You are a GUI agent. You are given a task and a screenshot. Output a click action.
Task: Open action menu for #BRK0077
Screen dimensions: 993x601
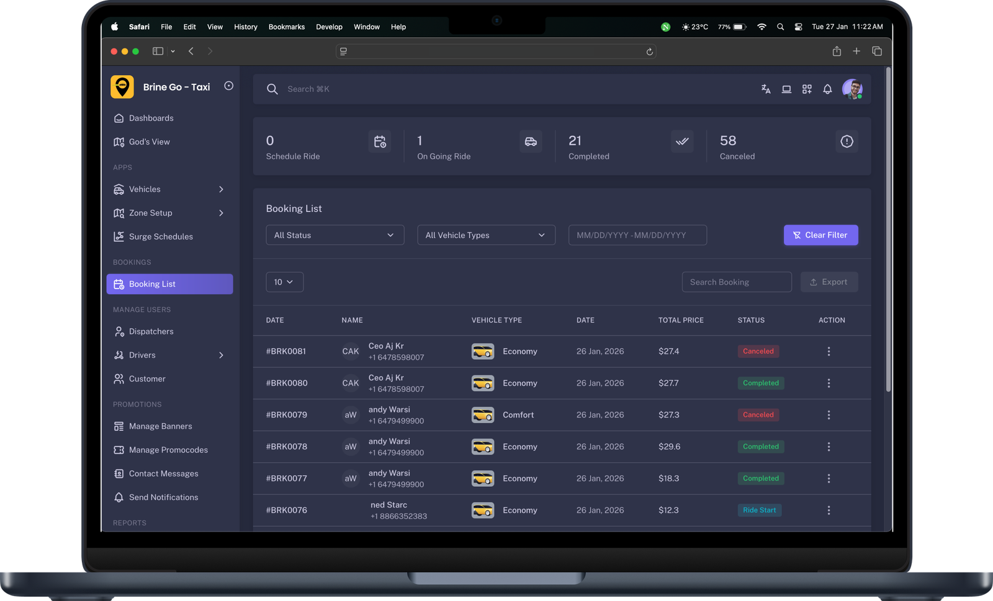[829, 478]
